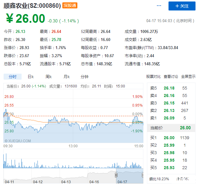Open 股票对比 stock comparison link
The width and height of the screenshot is (200, 188).
coord(153,77)
